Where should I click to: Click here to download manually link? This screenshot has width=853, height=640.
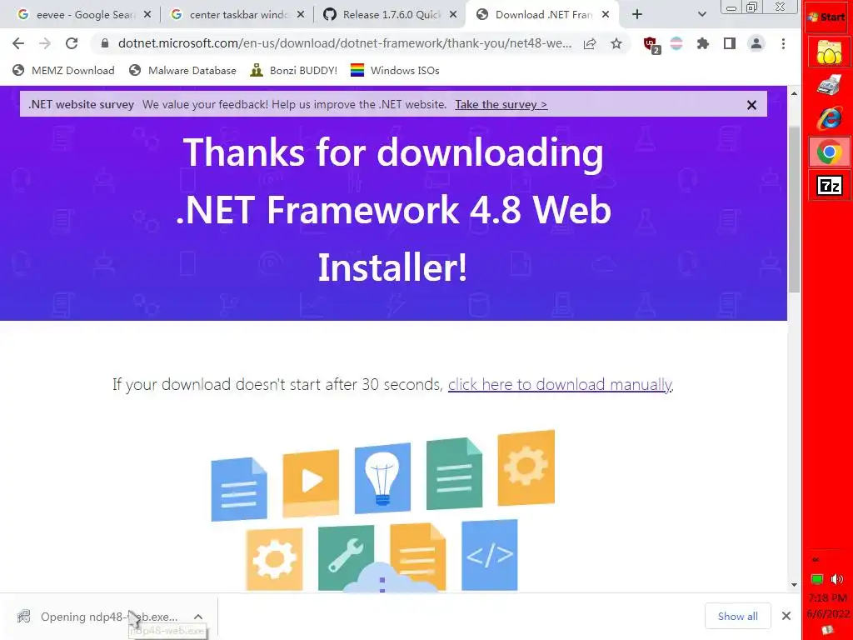coord(561,384)
